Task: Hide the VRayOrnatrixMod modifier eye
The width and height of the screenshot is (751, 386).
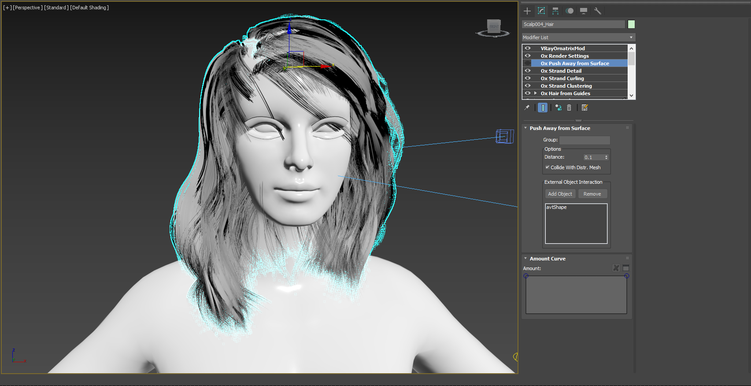Action: point(528,48)
